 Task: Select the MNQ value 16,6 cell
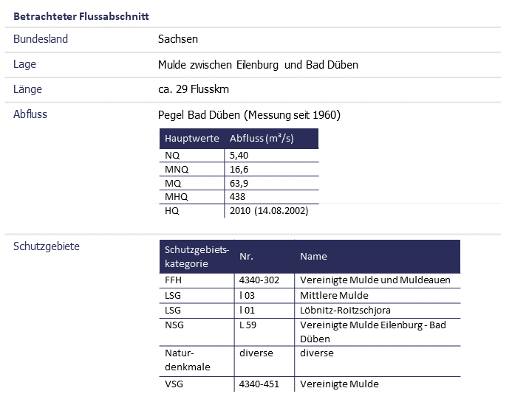239,170
